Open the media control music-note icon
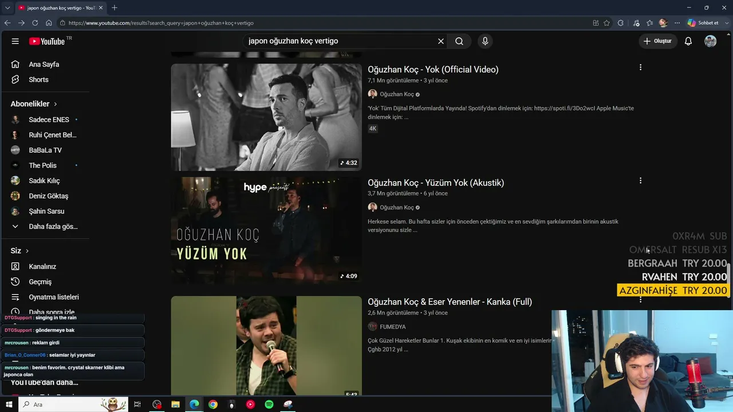 (x=636, y=23)
